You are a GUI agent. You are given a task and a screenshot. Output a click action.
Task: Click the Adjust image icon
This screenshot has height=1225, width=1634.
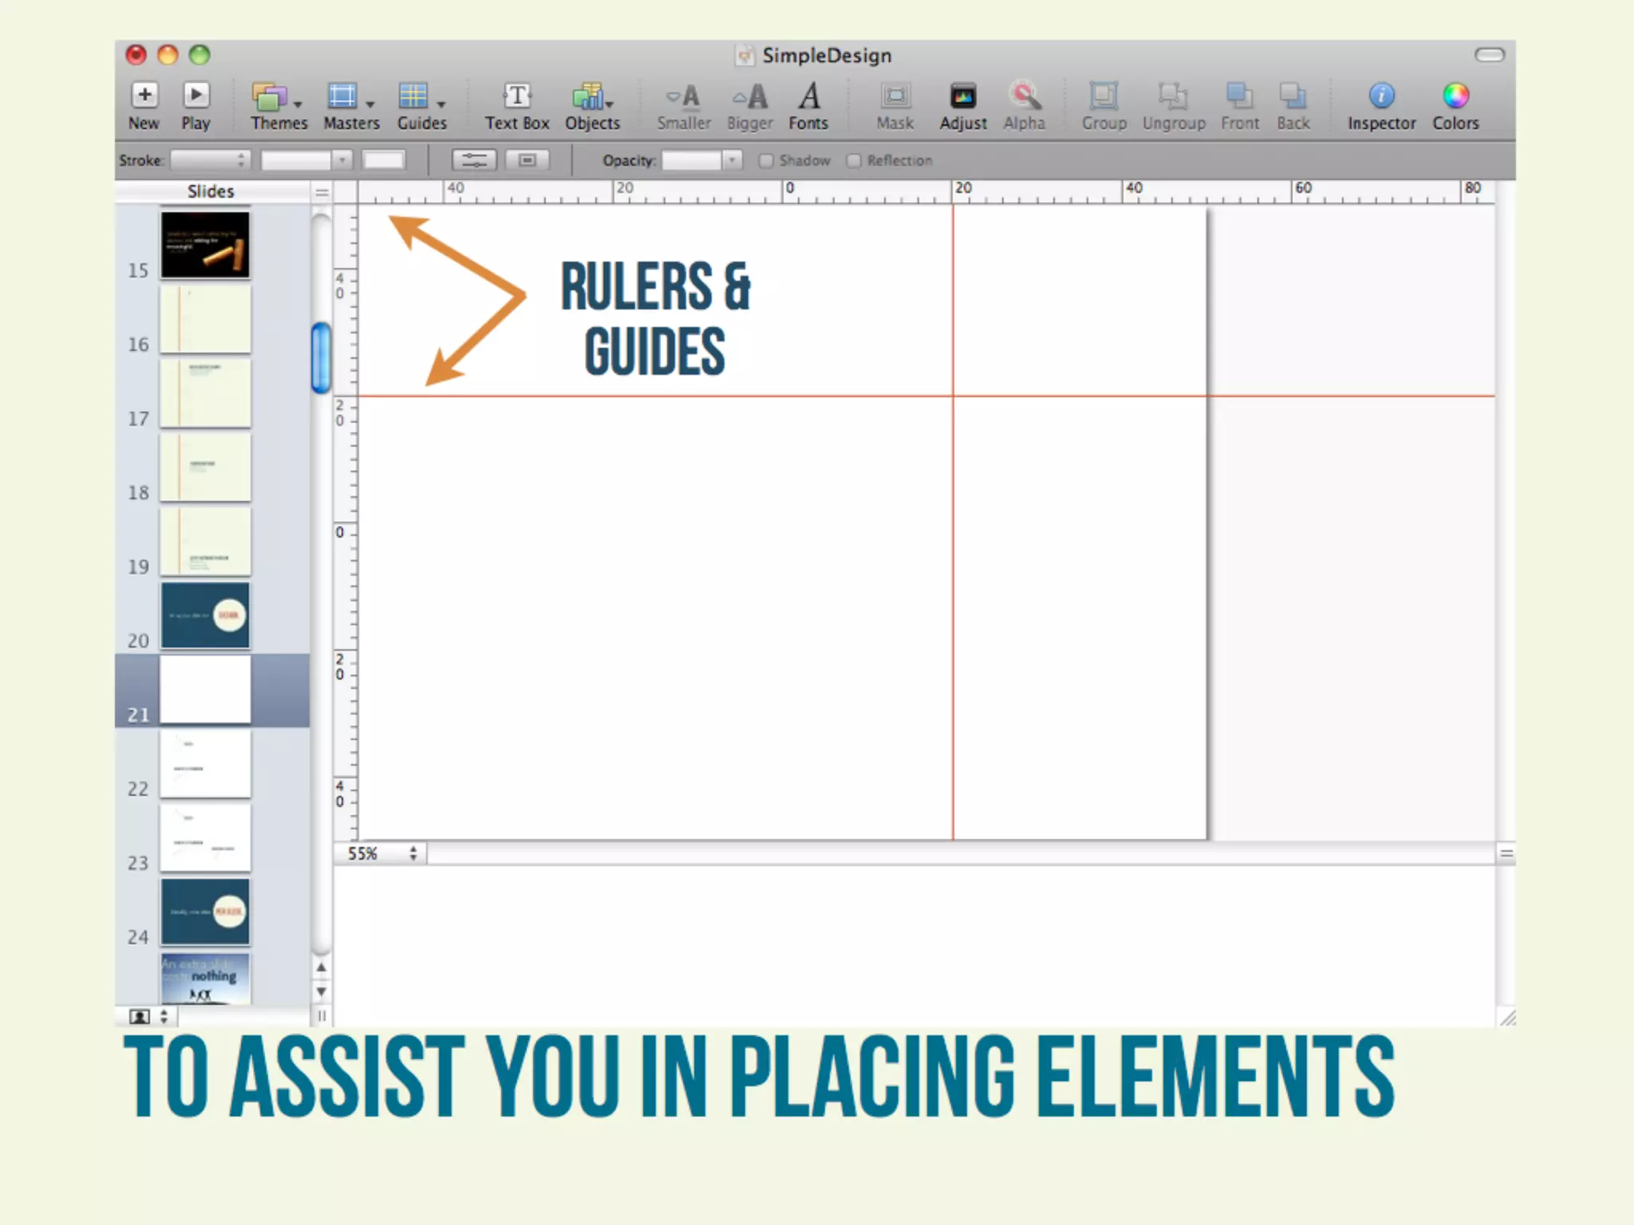pos(962,97)
